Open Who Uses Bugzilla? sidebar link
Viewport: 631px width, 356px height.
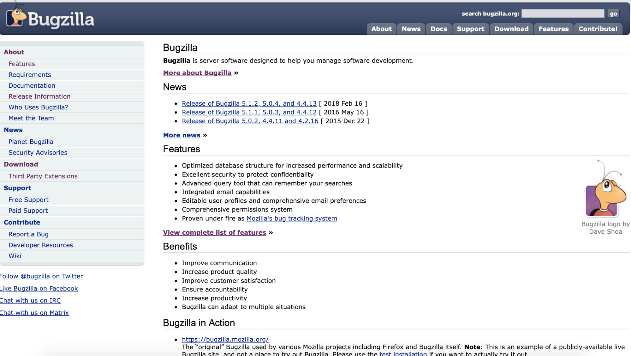click(38, 107)
